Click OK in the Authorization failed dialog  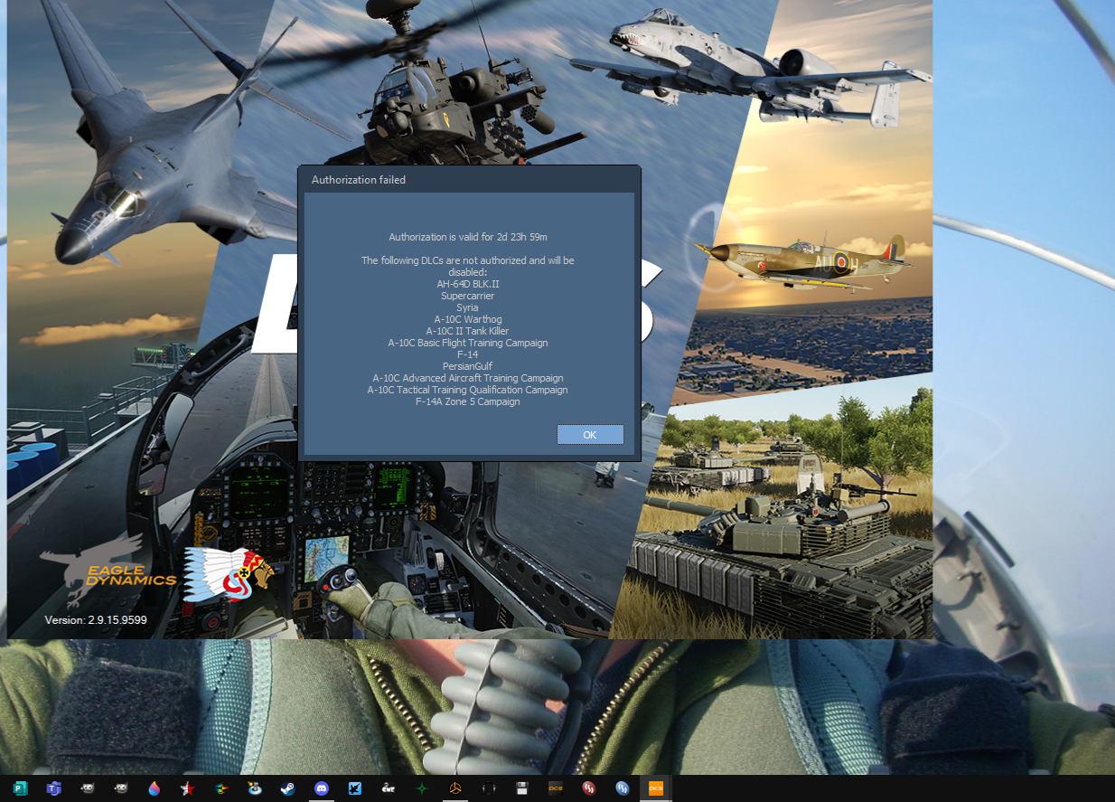590,435
